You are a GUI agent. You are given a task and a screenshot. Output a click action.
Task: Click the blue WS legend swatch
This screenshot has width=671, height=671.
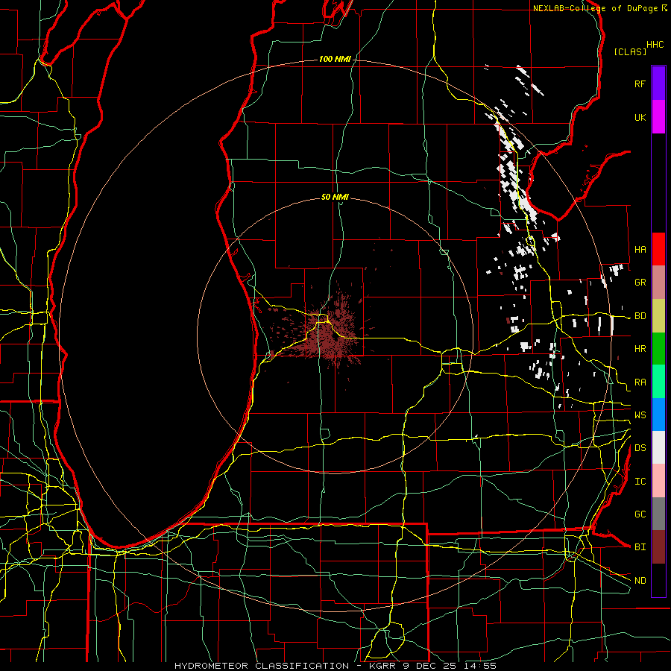click(x=658, y=415)
